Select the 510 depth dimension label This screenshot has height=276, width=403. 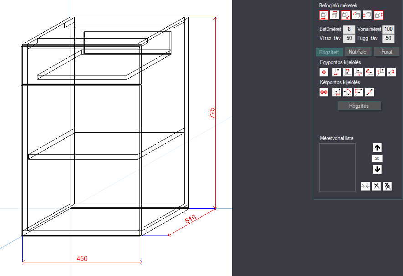click(x=191, y=219)
